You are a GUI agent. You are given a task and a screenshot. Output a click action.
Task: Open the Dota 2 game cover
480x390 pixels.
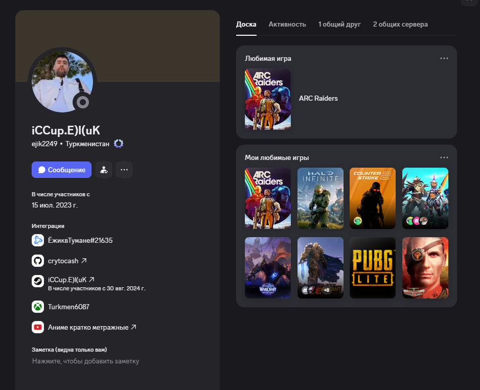[425, 198]
